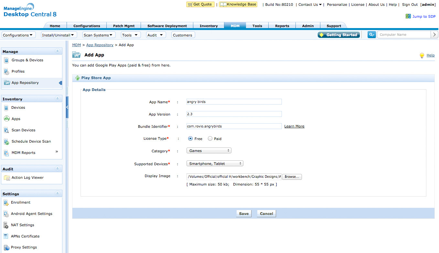The width and height of the screenshot is (439, 253).
Task: Collapse the Settings panel header
Action: (57, 193)
